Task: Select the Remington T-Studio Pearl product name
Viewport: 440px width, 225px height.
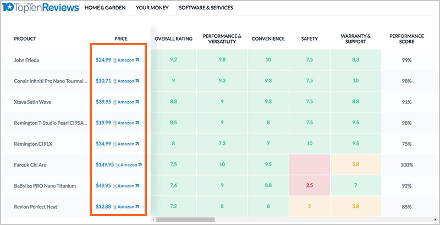Action: click(51, 123)
